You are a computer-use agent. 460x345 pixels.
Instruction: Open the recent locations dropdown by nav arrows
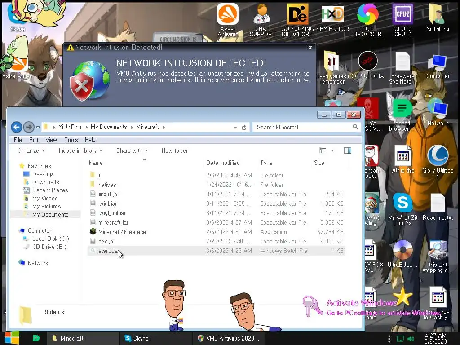tap(38, 128)
